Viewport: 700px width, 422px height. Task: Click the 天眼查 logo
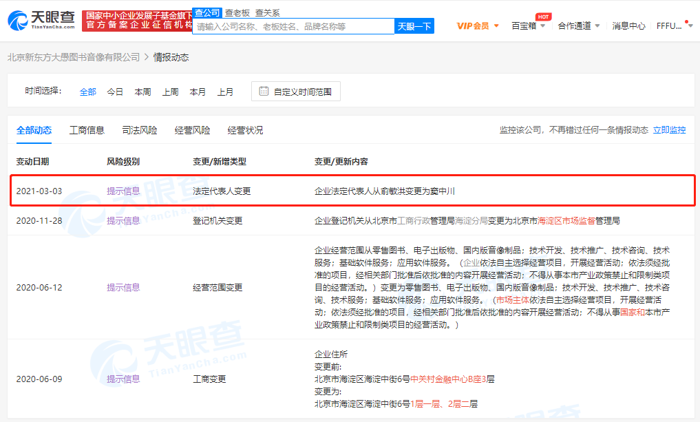pyautogui.click(x=41, y=20)
